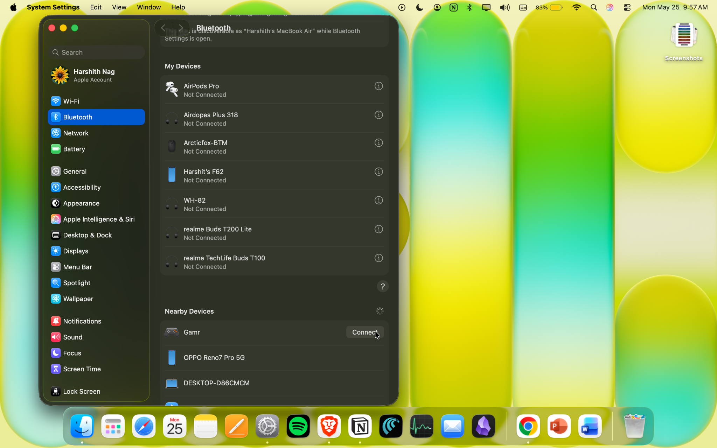Viewport: 717px width, 448px height.
Task: Open the View menu
Action: (x=119, y=7)
